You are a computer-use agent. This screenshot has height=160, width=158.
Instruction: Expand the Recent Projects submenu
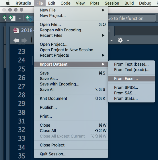pos(71,55)
